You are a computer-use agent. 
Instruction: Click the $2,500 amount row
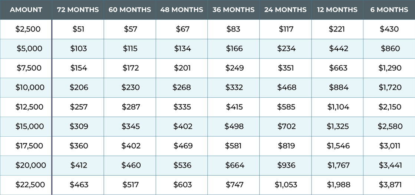(28, 29)
